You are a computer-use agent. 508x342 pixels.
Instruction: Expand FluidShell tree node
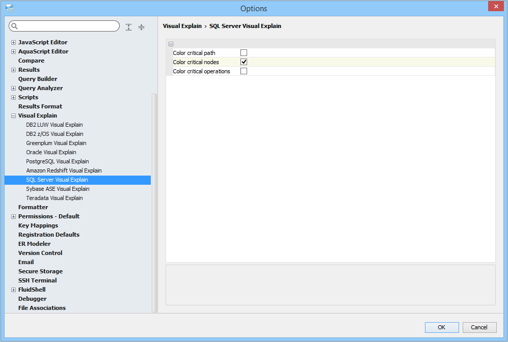click(13, 290)
